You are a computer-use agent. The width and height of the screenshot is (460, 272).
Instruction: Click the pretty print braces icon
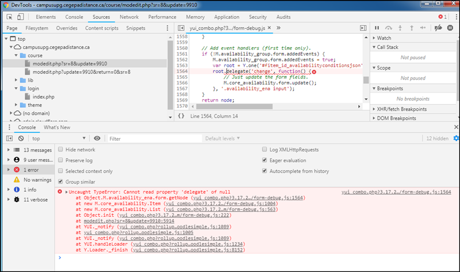coord(181,116)
